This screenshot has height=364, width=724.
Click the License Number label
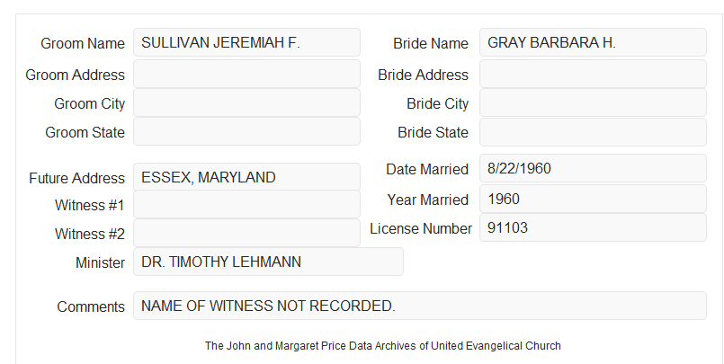[421, 229]
